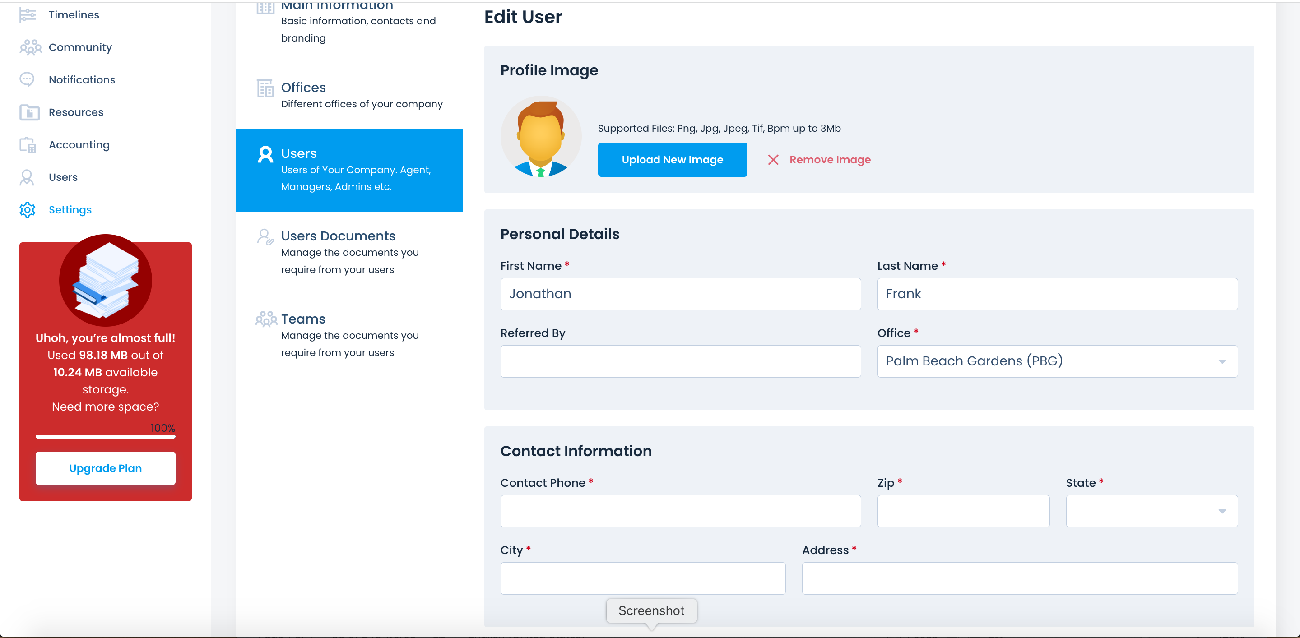Click the white Users icon in highlighted tab

click(x=265, y=154)
